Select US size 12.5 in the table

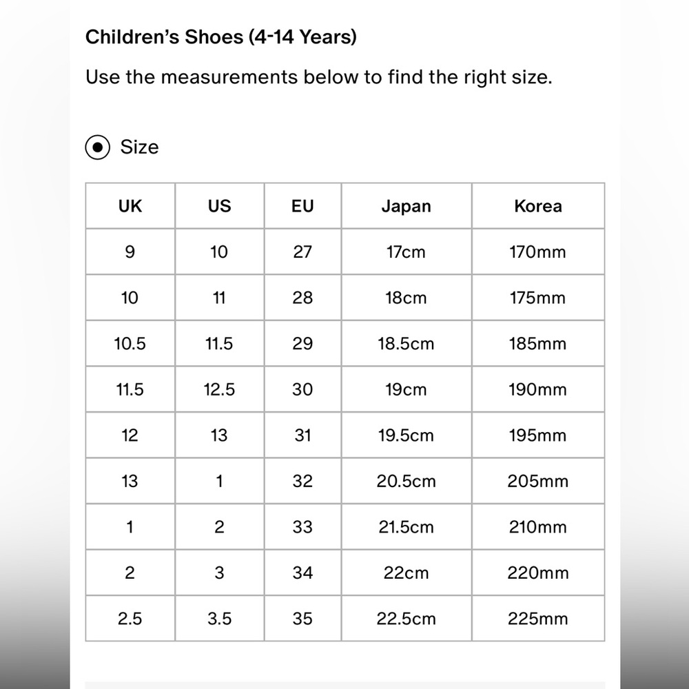click(x=219, y=389)
